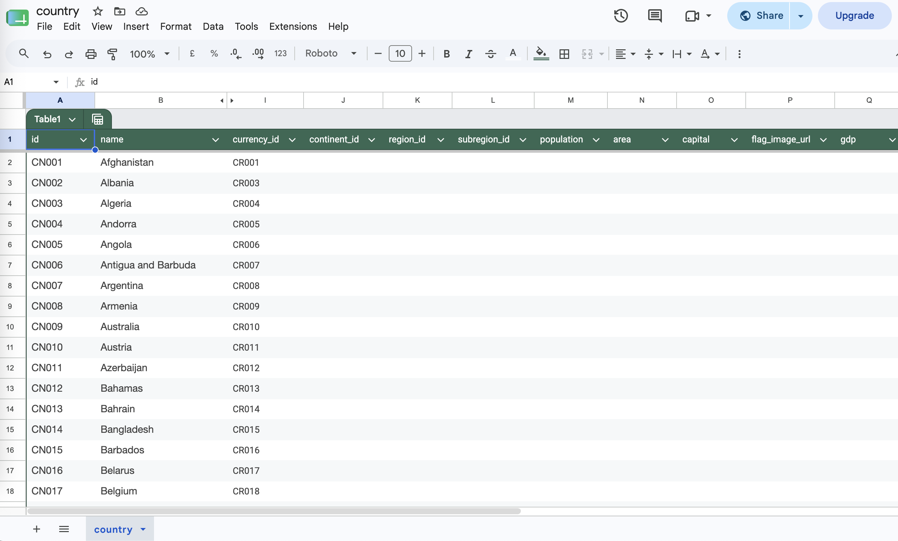Click the horizontal scrollbar
This screenshot has height=541, width=898.
(x=274, y=511)
